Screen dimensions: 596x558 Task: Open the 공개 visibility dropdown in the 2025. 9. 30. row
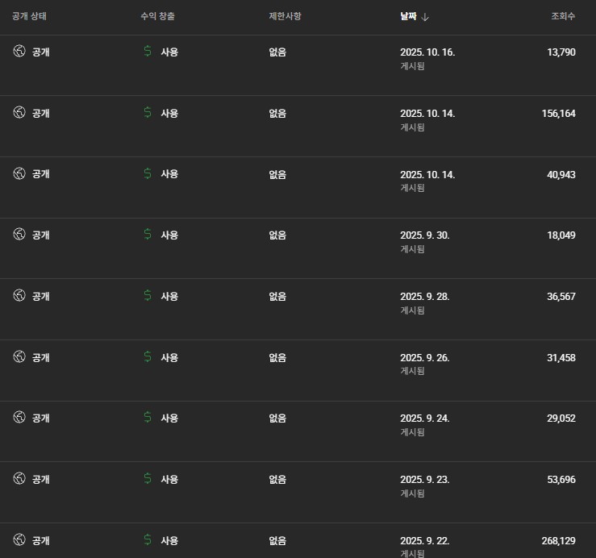(40, 235)
